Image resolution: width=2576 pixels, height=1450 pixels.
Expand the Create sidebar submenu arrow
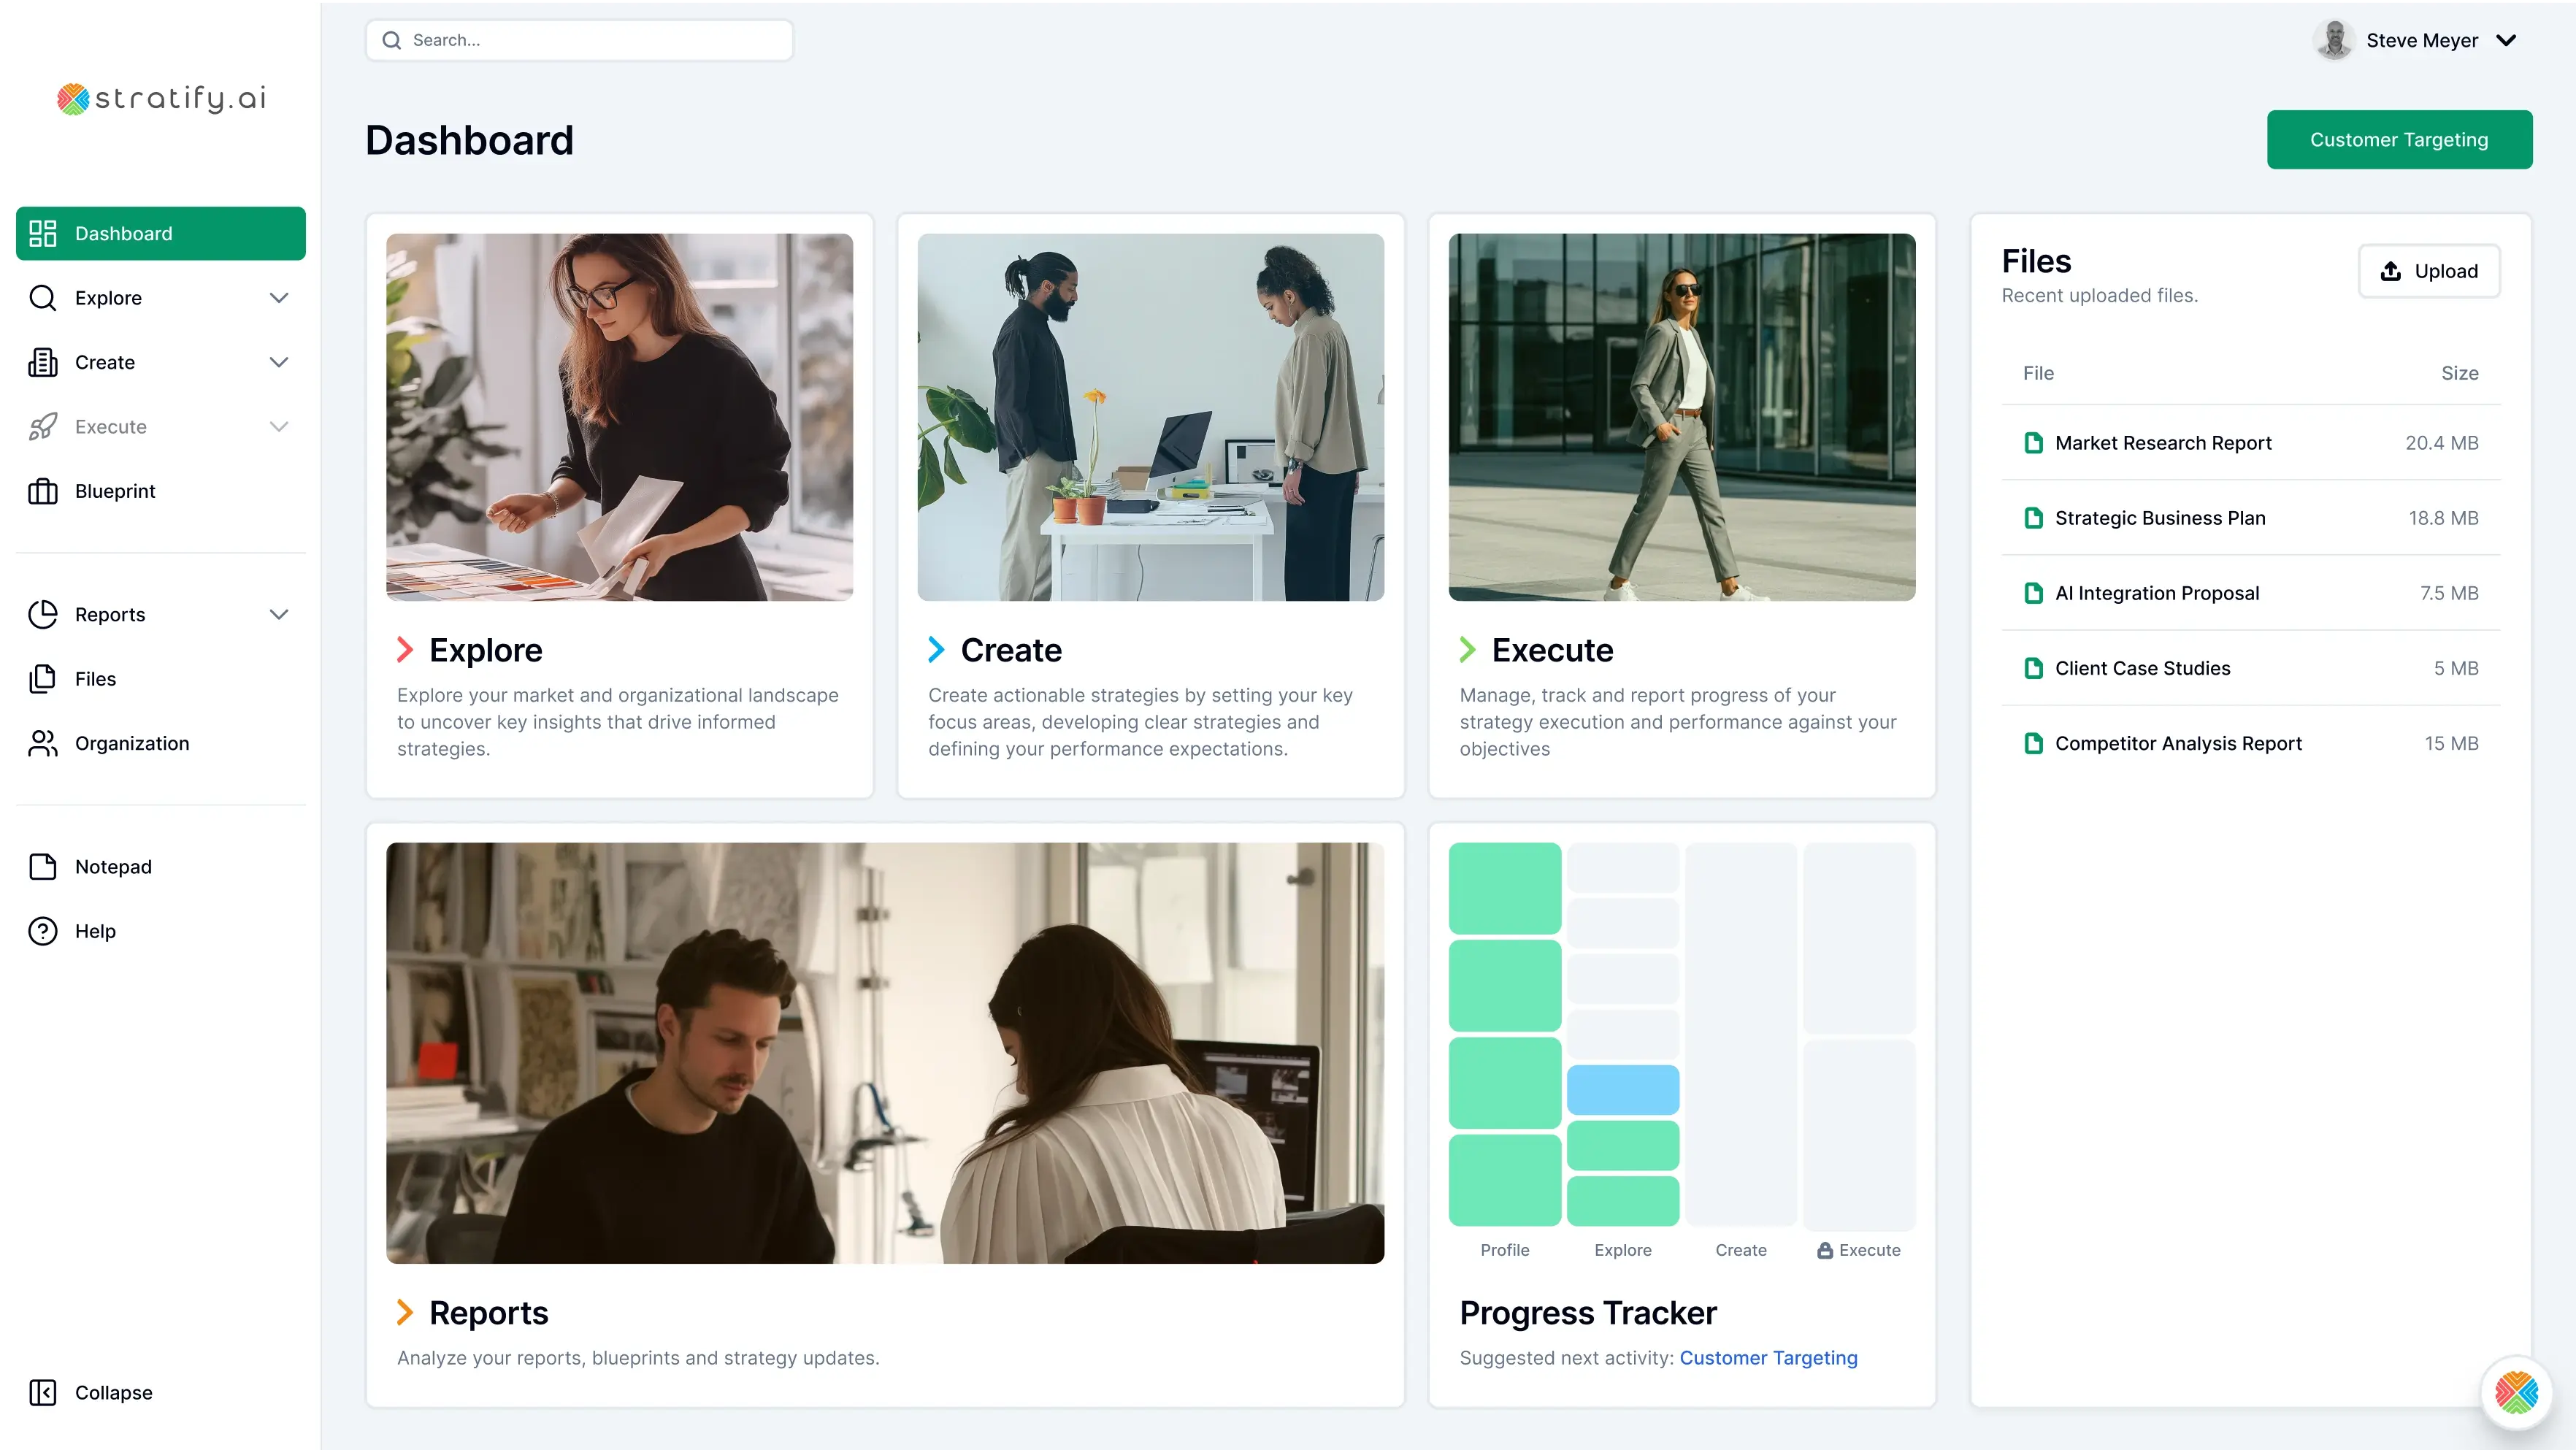279,362
